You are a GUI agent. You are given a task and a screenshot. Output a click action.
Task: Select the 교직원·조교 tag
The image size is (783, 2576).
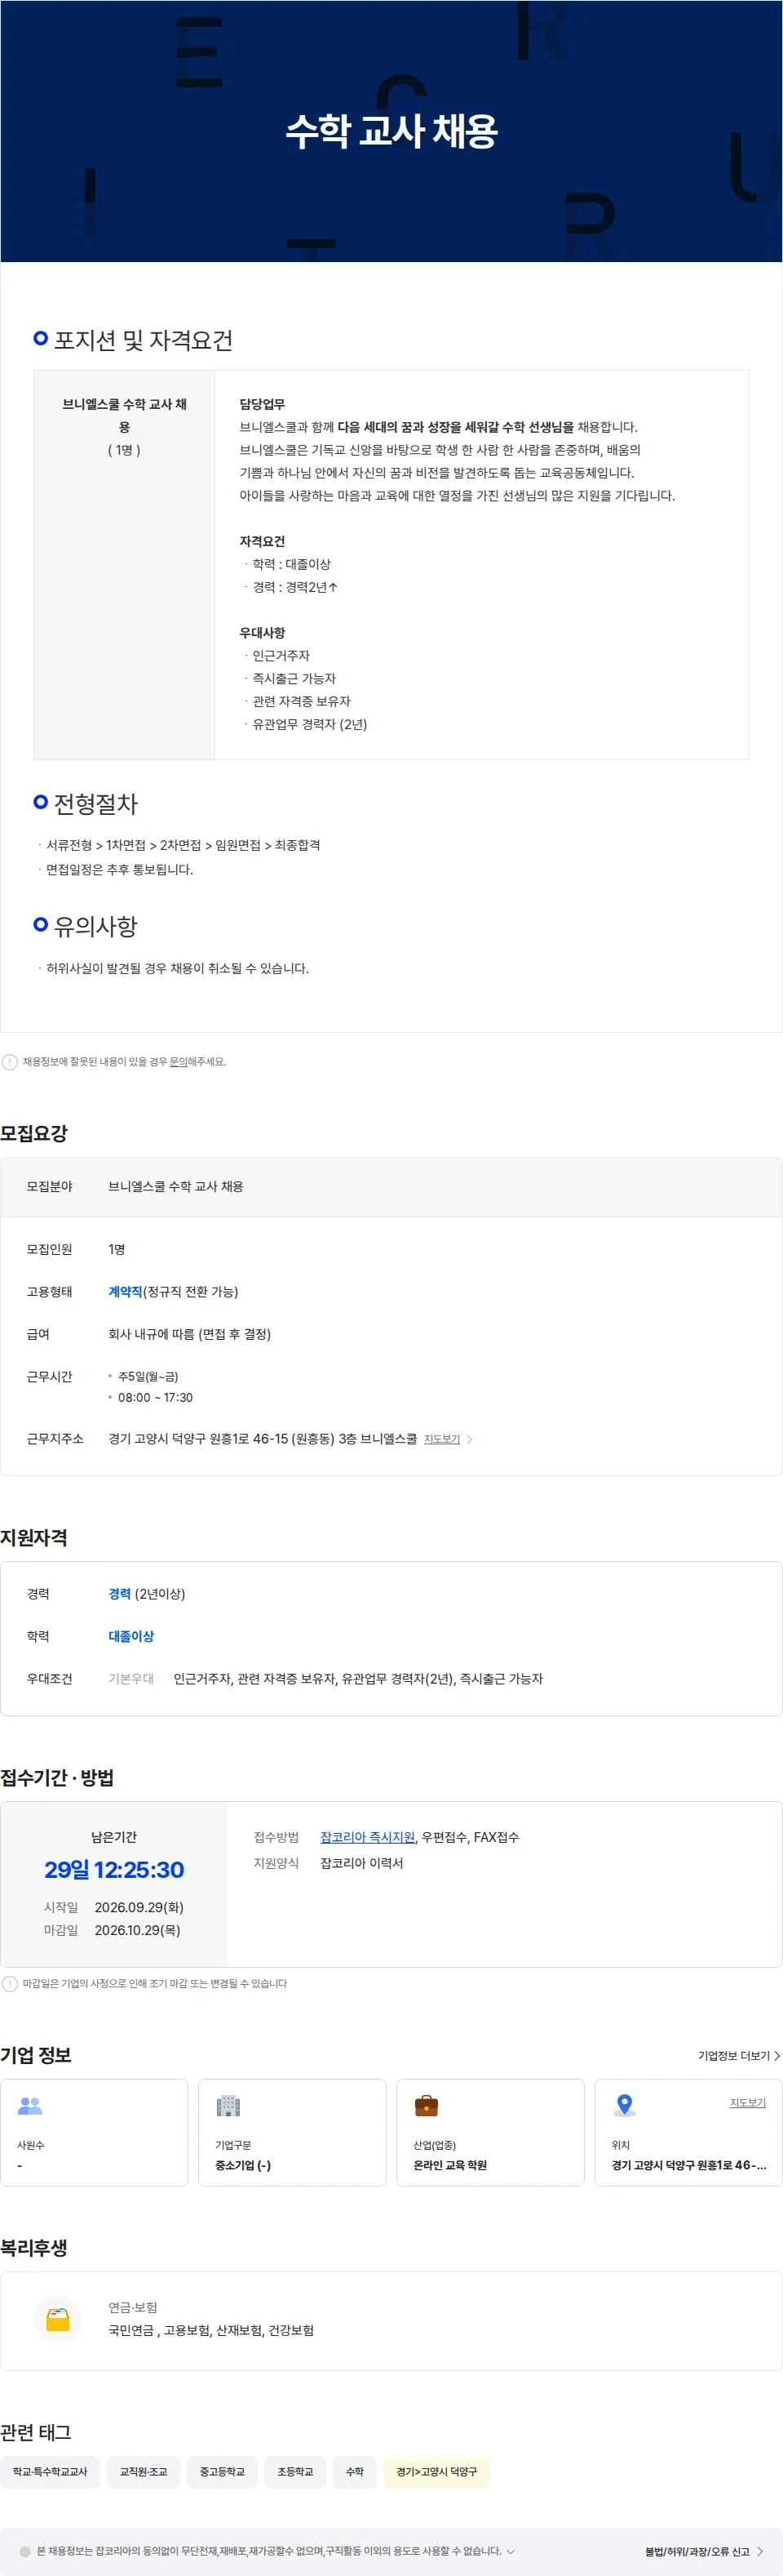click(x=144, y=2471)
